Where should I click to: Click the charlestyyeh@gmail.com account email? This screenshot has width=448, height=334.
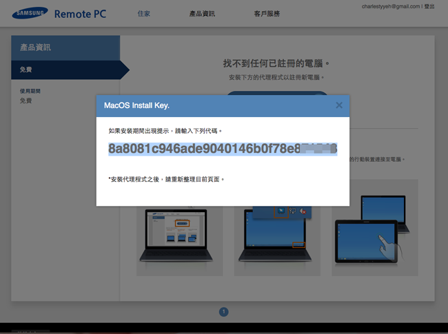click(x=391, y=6)
